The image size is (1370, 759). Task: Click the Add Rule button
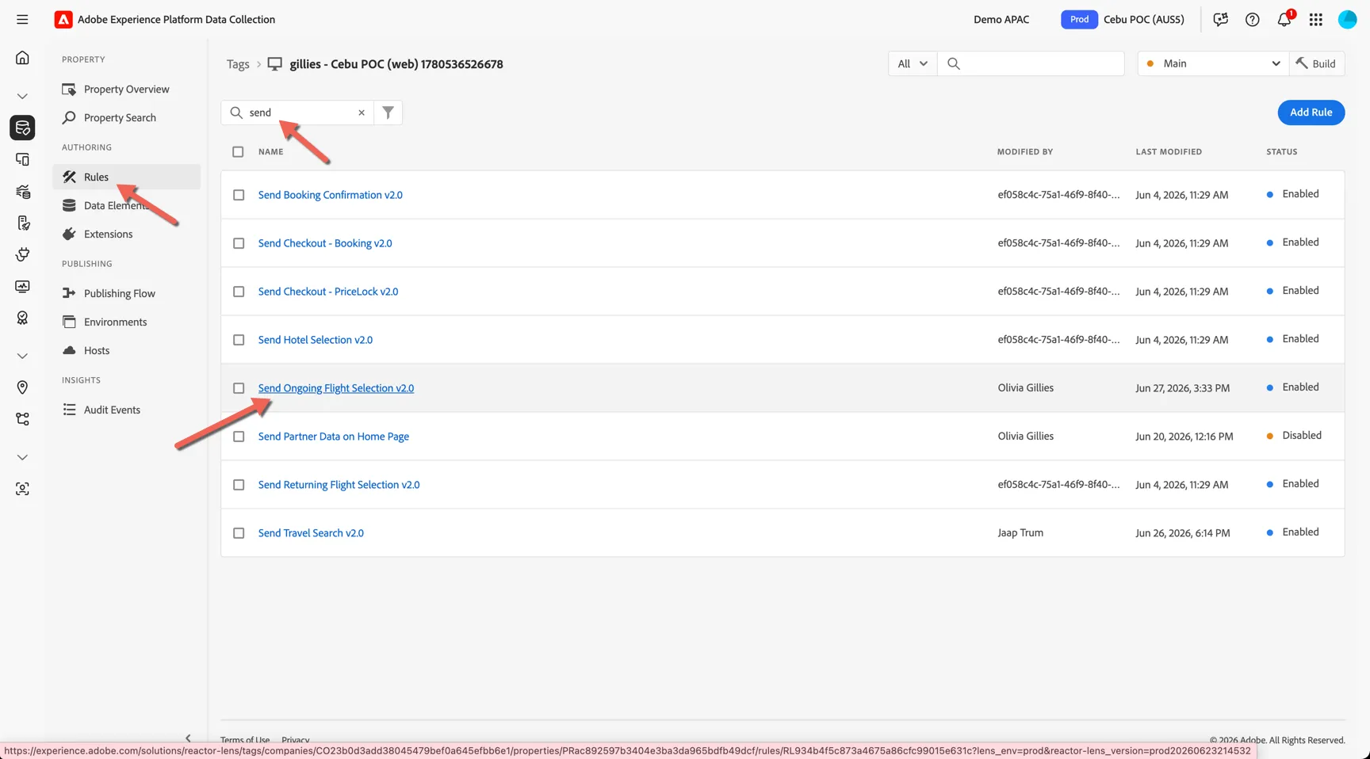(1311, 113)
